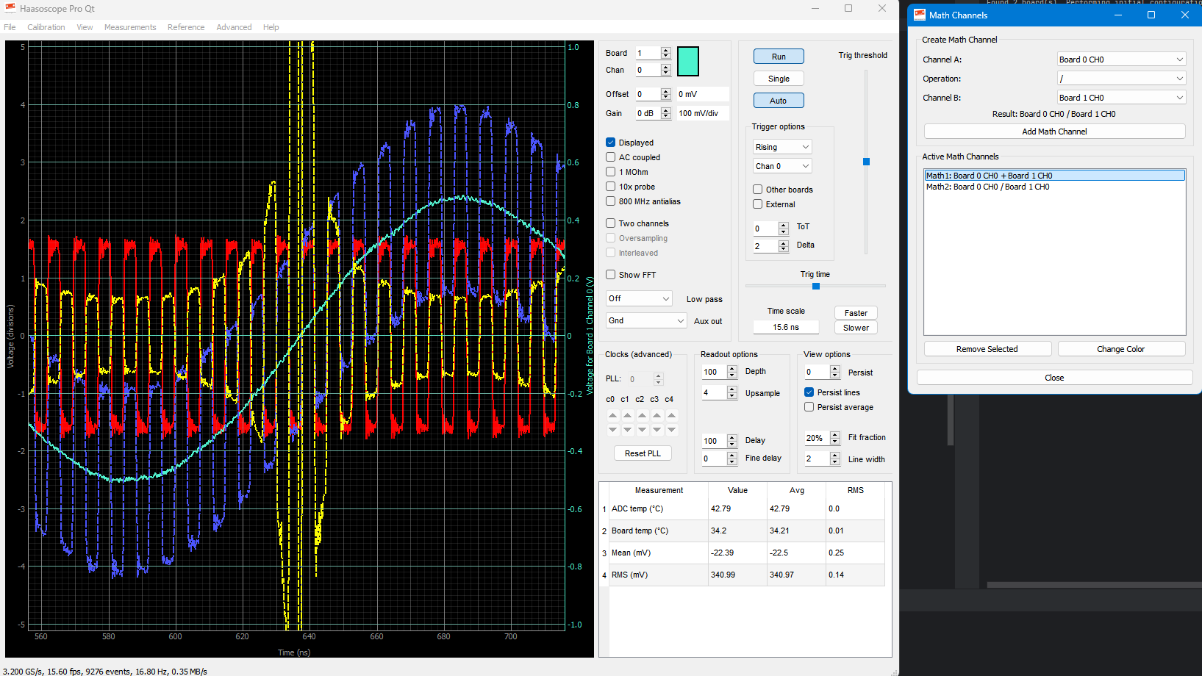The image size is (1202, 676).
Task: Select the Math2 entry in Active Math Channels
Action: (x=987, y=187)
